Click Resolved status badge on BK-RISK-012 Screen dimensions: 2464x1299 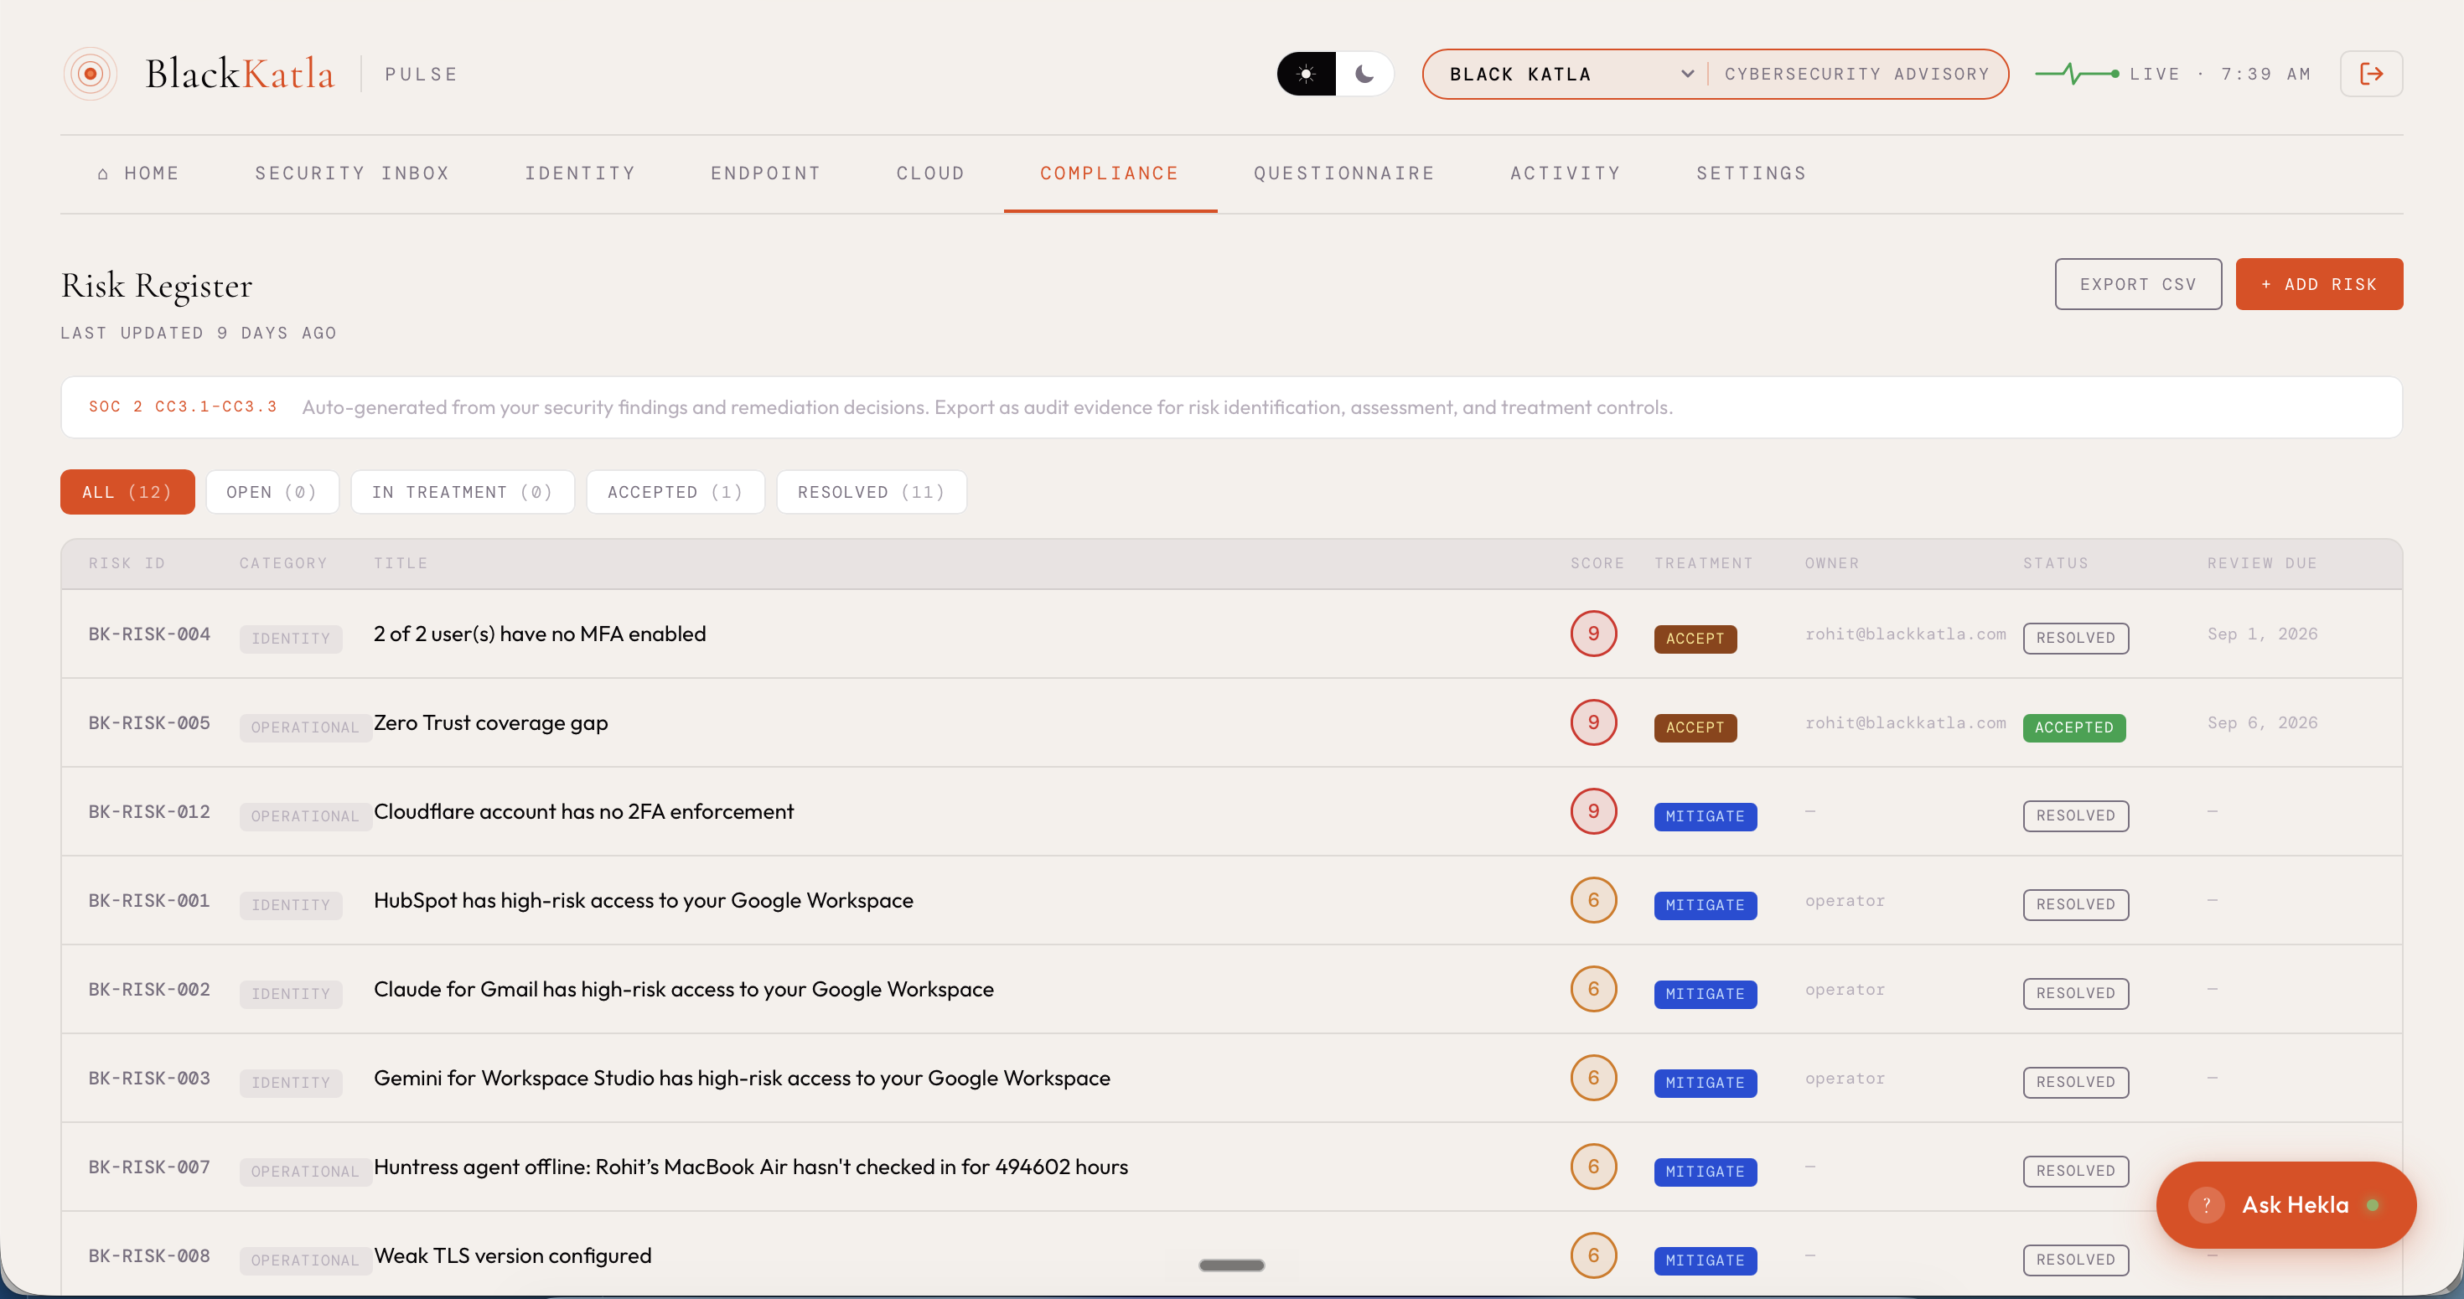click(2076, 817)
